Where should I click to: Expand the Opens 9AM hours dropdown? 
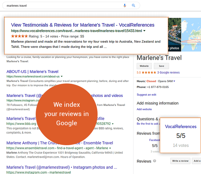click(x=174, y=81)
